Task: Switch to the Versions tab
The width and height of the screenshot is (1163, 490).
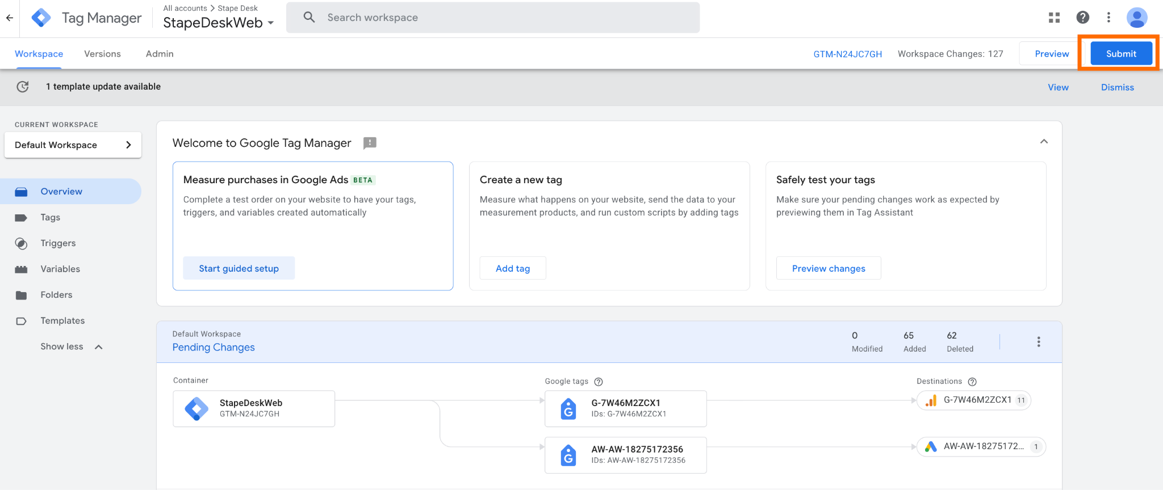Action: [102, 54]
